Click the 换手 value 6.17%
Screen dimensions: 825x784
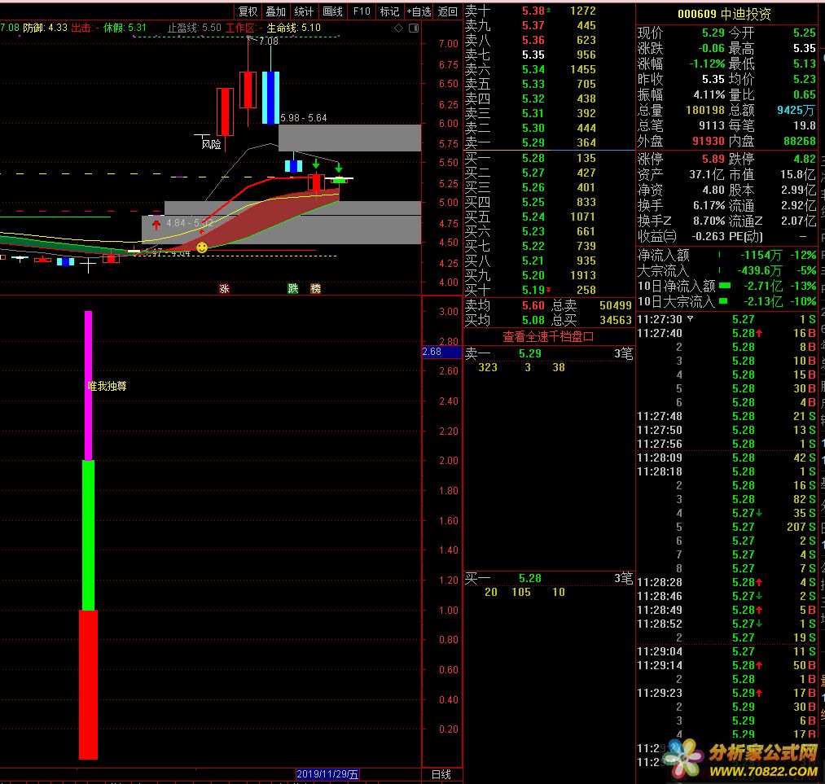pyautogui.click(x=709, y=205)
